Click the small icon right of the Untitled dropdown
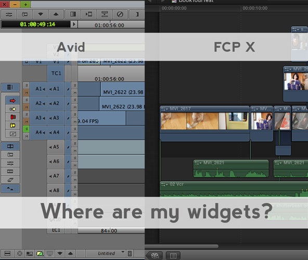The height and width of the screenshot is (260, 308). [x=130, y=253]
